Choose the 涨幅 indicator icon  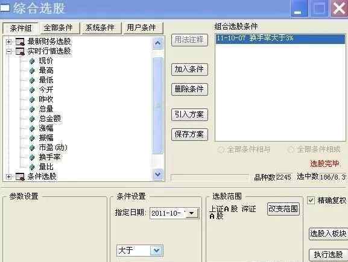coord(32,128)
